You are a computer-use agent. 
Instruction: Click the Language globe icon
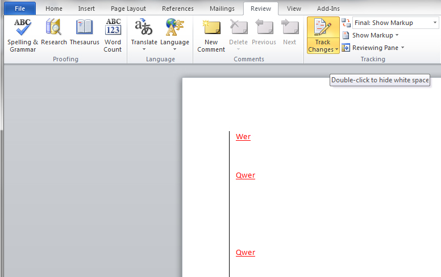(174, 27)
